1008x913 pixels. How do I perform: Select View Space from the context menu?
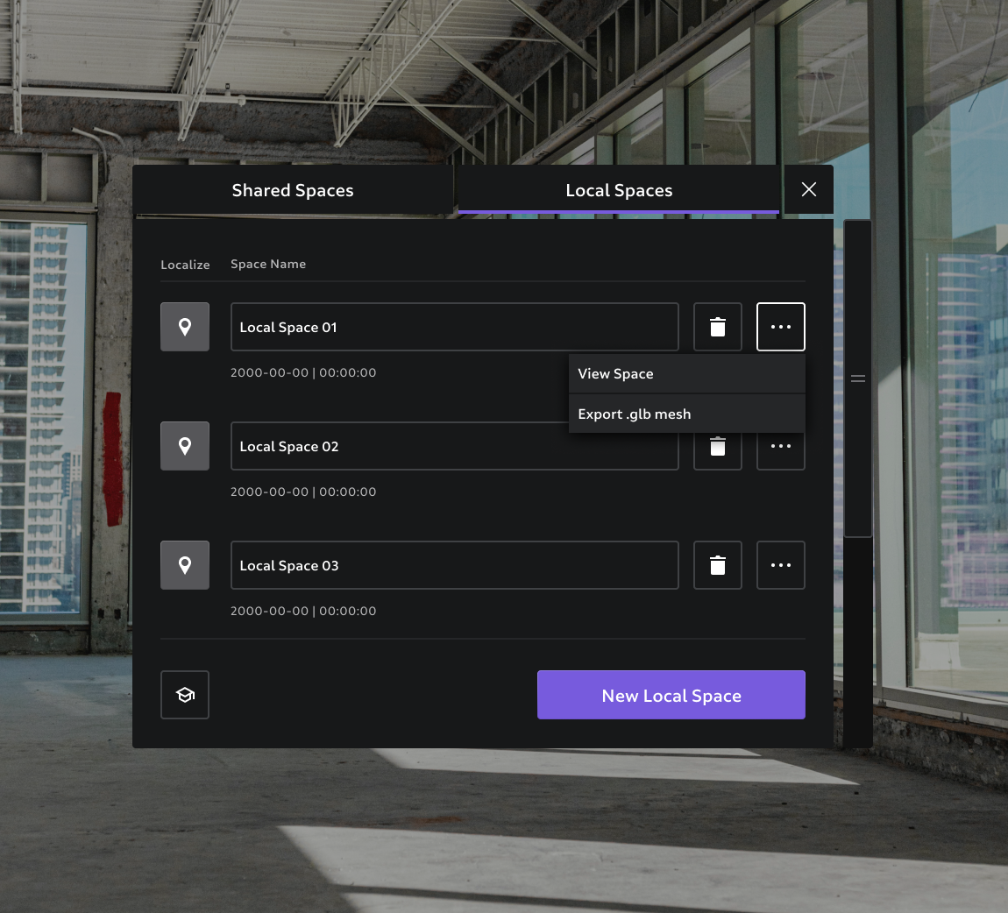(615, 373)
